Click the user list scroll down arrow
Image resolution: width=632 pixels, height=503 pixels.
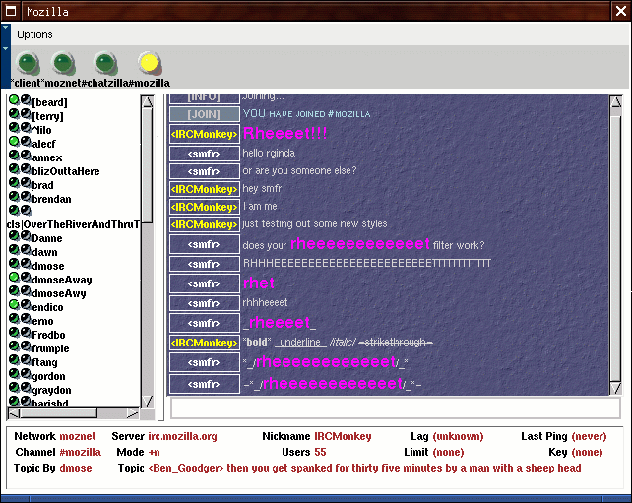click(x=148, y=401)
